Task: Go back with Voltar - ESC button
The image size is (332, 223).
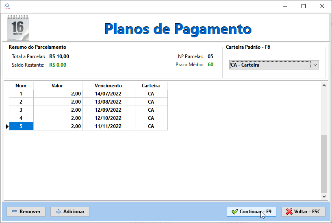Action: pos(303,212)
